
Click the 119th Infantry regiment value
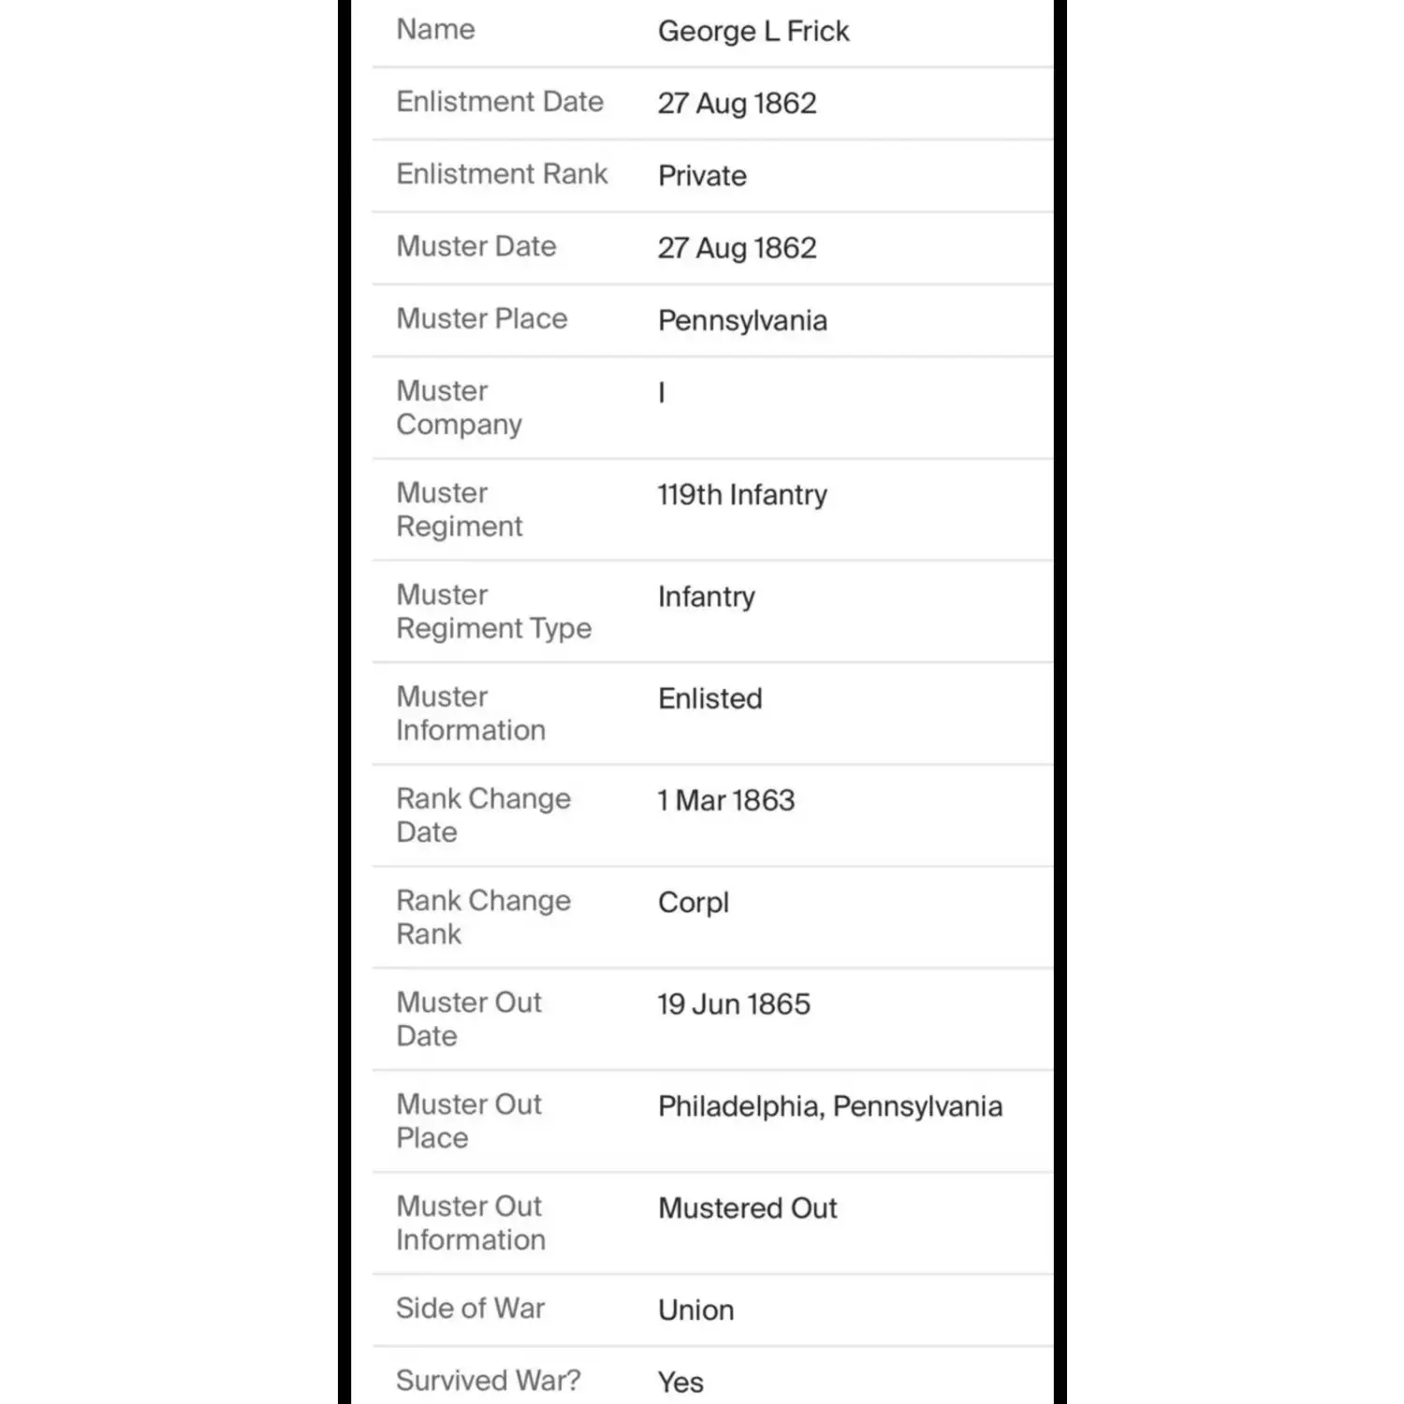(x=741, y=494)
